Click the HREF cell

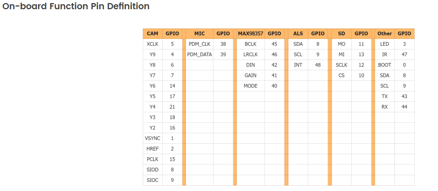152,149
